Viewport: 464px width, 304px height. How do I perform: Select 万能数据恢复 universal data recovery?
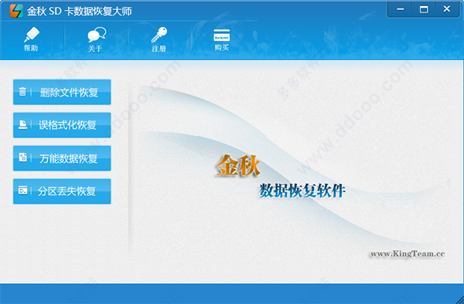pos(62,158)
